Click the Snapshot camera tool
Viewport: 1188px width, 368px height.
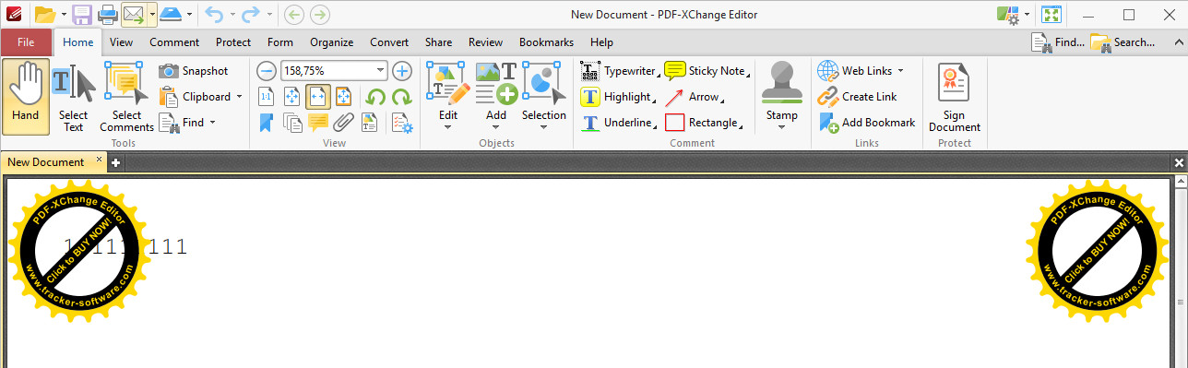pos(194,71)
